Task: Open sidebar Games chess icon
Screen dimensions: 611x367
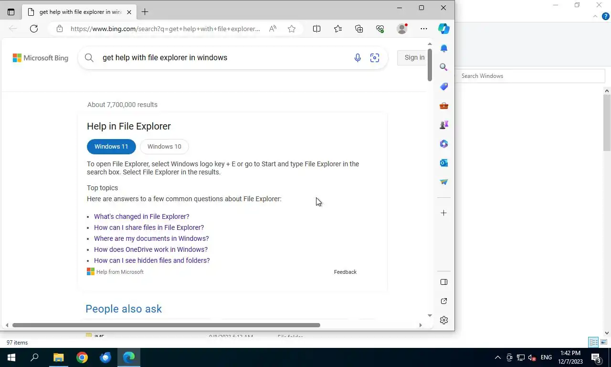Action: point(444,125)
